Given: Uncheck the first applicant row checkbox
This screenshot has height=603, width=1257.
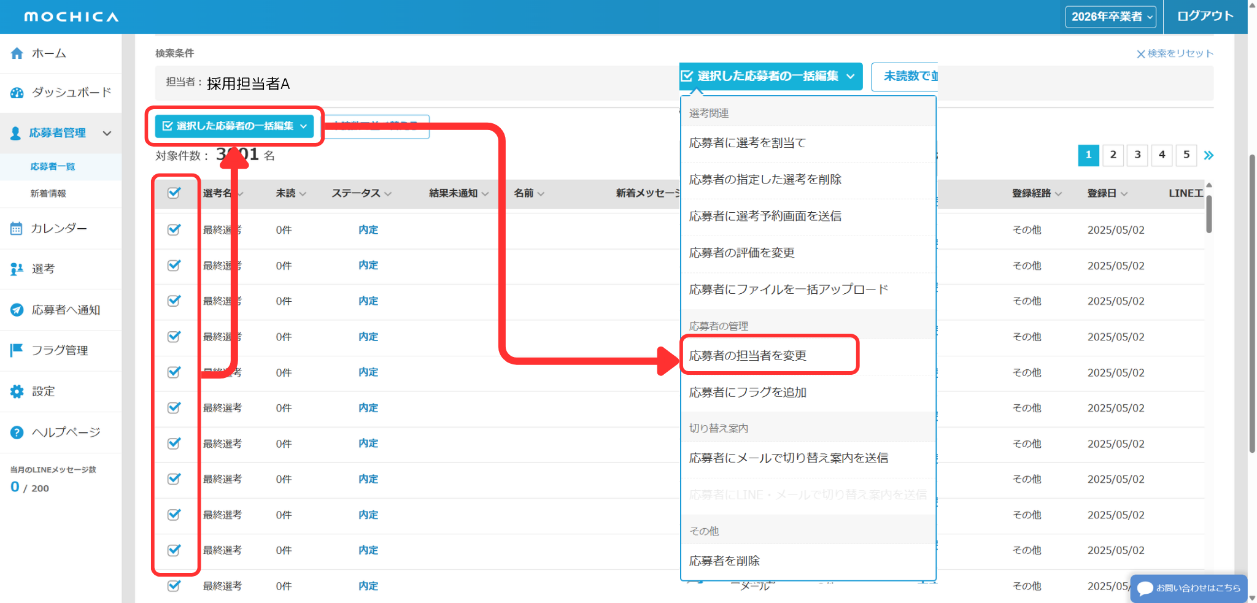Looking at the screenshot, I should click(x=174, y=229).
